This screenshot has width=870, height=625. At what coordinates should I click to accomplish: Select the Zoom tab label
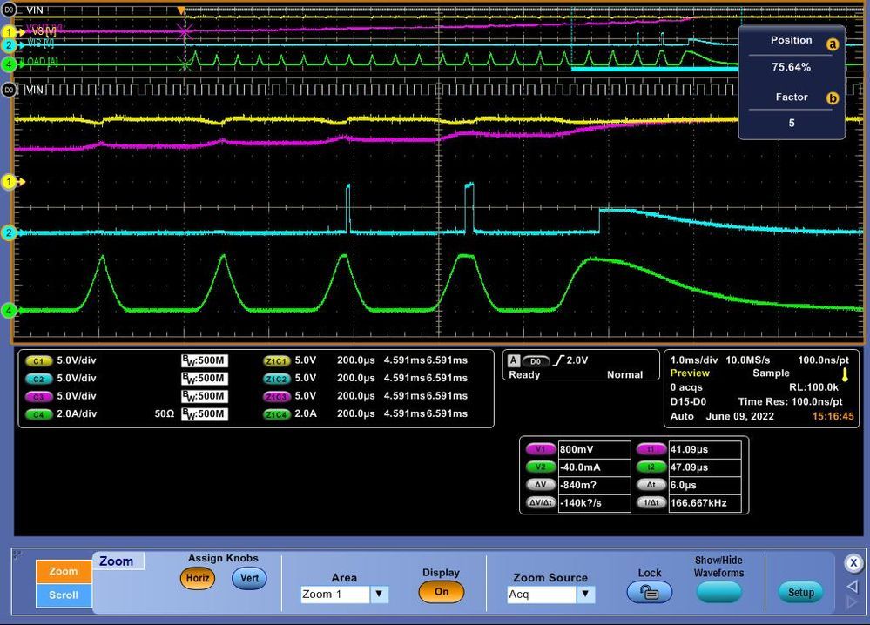[118, 561]
